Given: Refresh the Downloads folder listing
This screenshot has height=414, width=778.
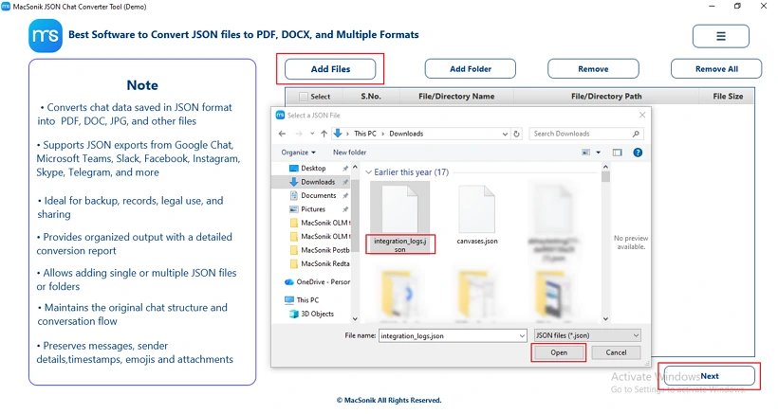Looking at the screenshot, I should point(516,134).
